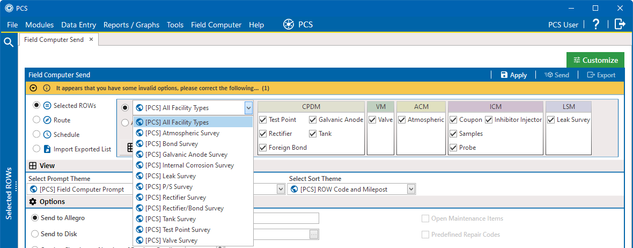Select the Route radio button
The image size is (633, 248).
click(x=36, y=120)
